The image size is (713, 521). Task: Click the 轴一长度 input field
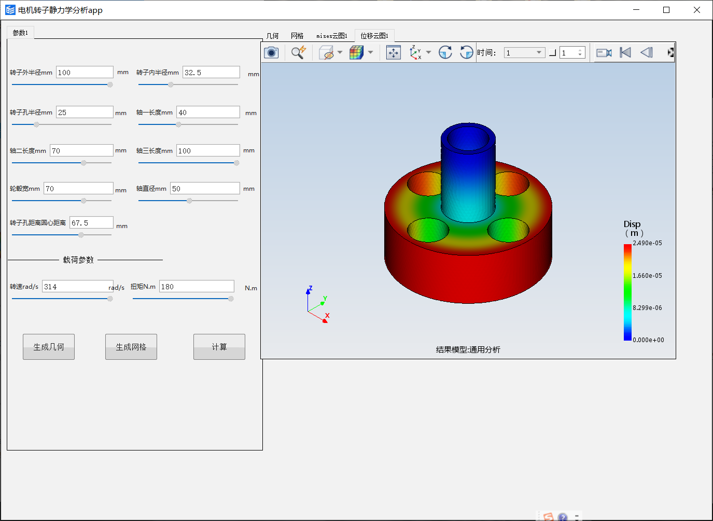[208, 112]
